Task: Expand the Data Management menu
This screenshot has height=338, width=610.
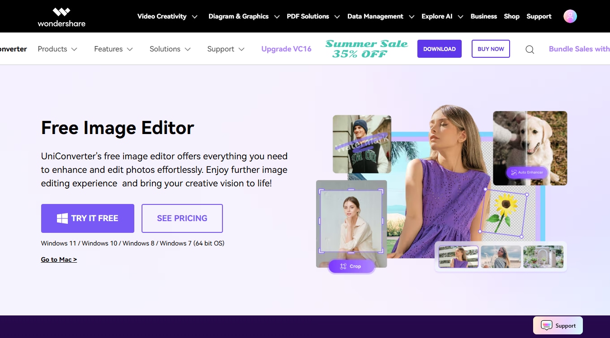Action: tap(381, 16)
